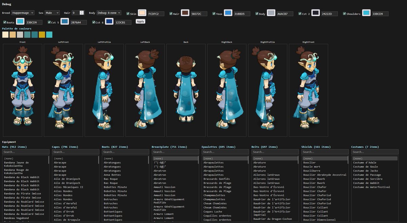Open the Cst 2 dark color swatch

tap(315, 13)
